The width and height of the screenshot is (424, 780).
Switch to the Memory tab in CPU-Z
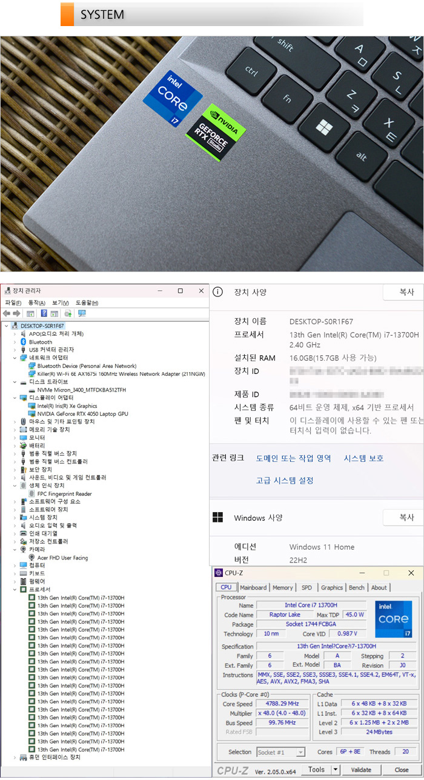[282, 587]
